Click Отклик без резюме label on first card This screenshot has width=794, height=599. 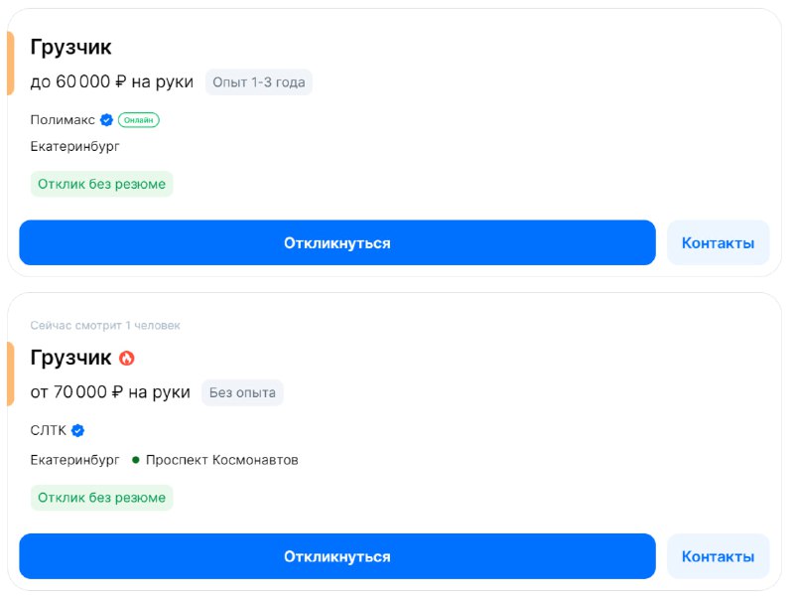pos(102,184)
